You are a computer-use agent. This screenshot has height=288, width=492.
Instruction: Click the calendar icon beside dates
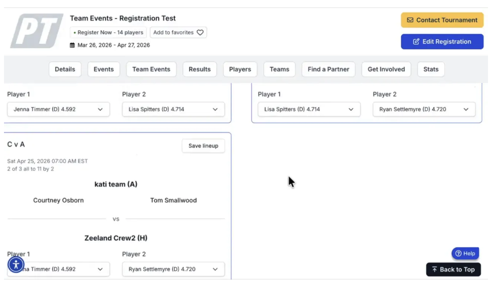coord(72,45)
